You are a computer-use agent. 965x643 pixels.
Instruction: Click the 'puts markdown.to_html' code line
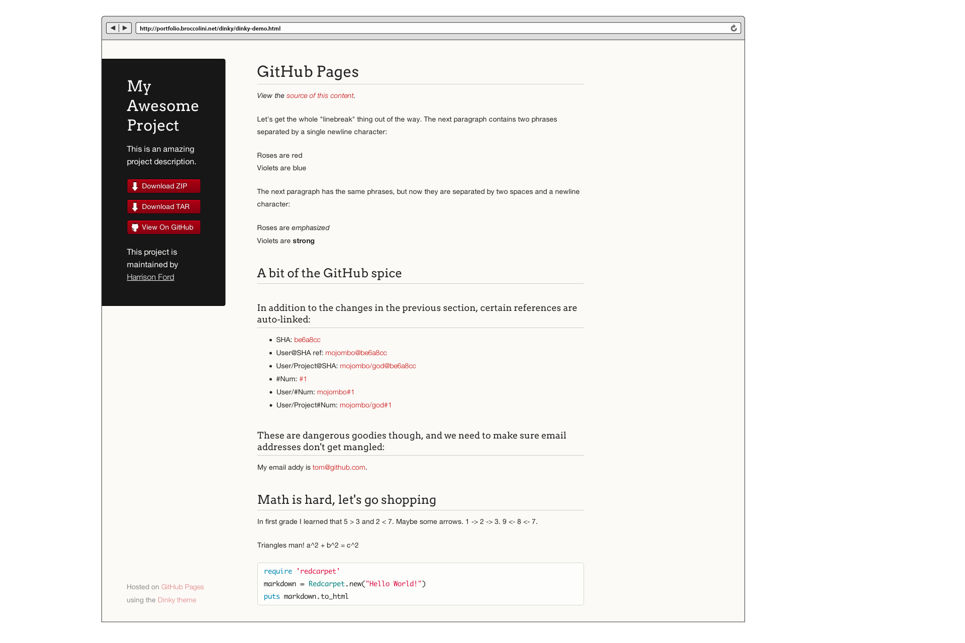306,596
